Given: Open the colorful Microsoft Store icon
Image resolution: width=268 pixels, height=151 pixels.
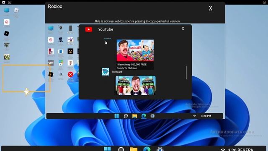Looking at the screenshot, I should [x=60, y=62].
